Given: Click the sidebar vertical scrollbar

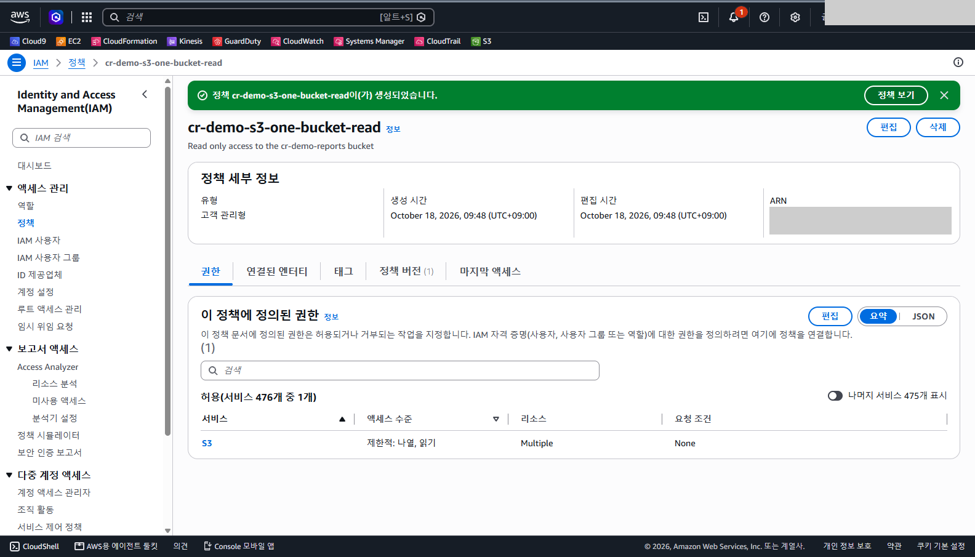Looking at the screenshot, I should point(167,262).
